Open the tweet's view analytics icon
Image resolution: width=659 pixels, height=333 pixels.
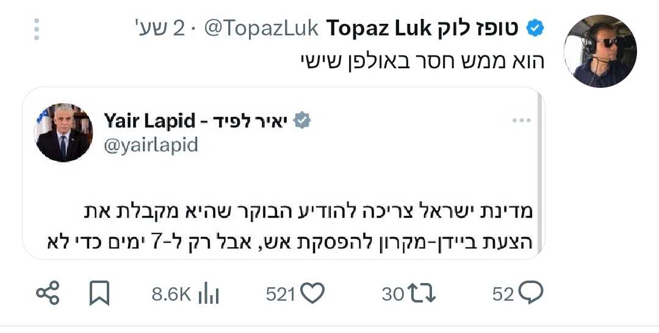pyautogui.click(x=209, y=294)
